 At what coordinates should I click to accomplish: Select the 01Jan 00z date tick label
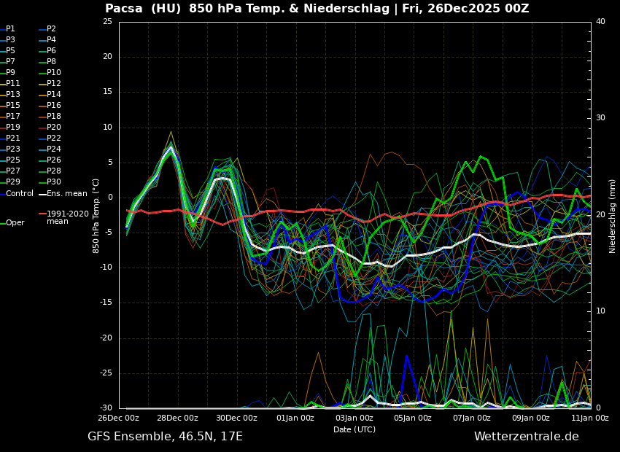[295, 418]
